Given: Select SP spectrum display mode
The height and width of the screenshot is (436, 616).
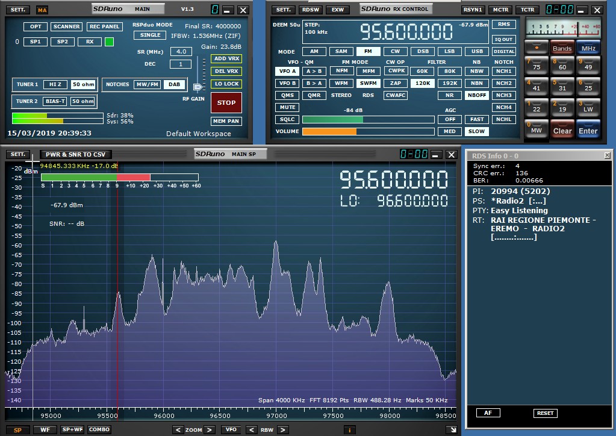Looking at the screenshot, I should (17, 430).
